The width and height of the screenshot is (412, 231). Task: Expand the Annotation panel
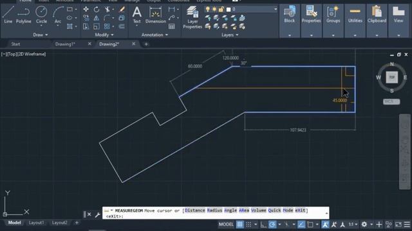[154, 35]
